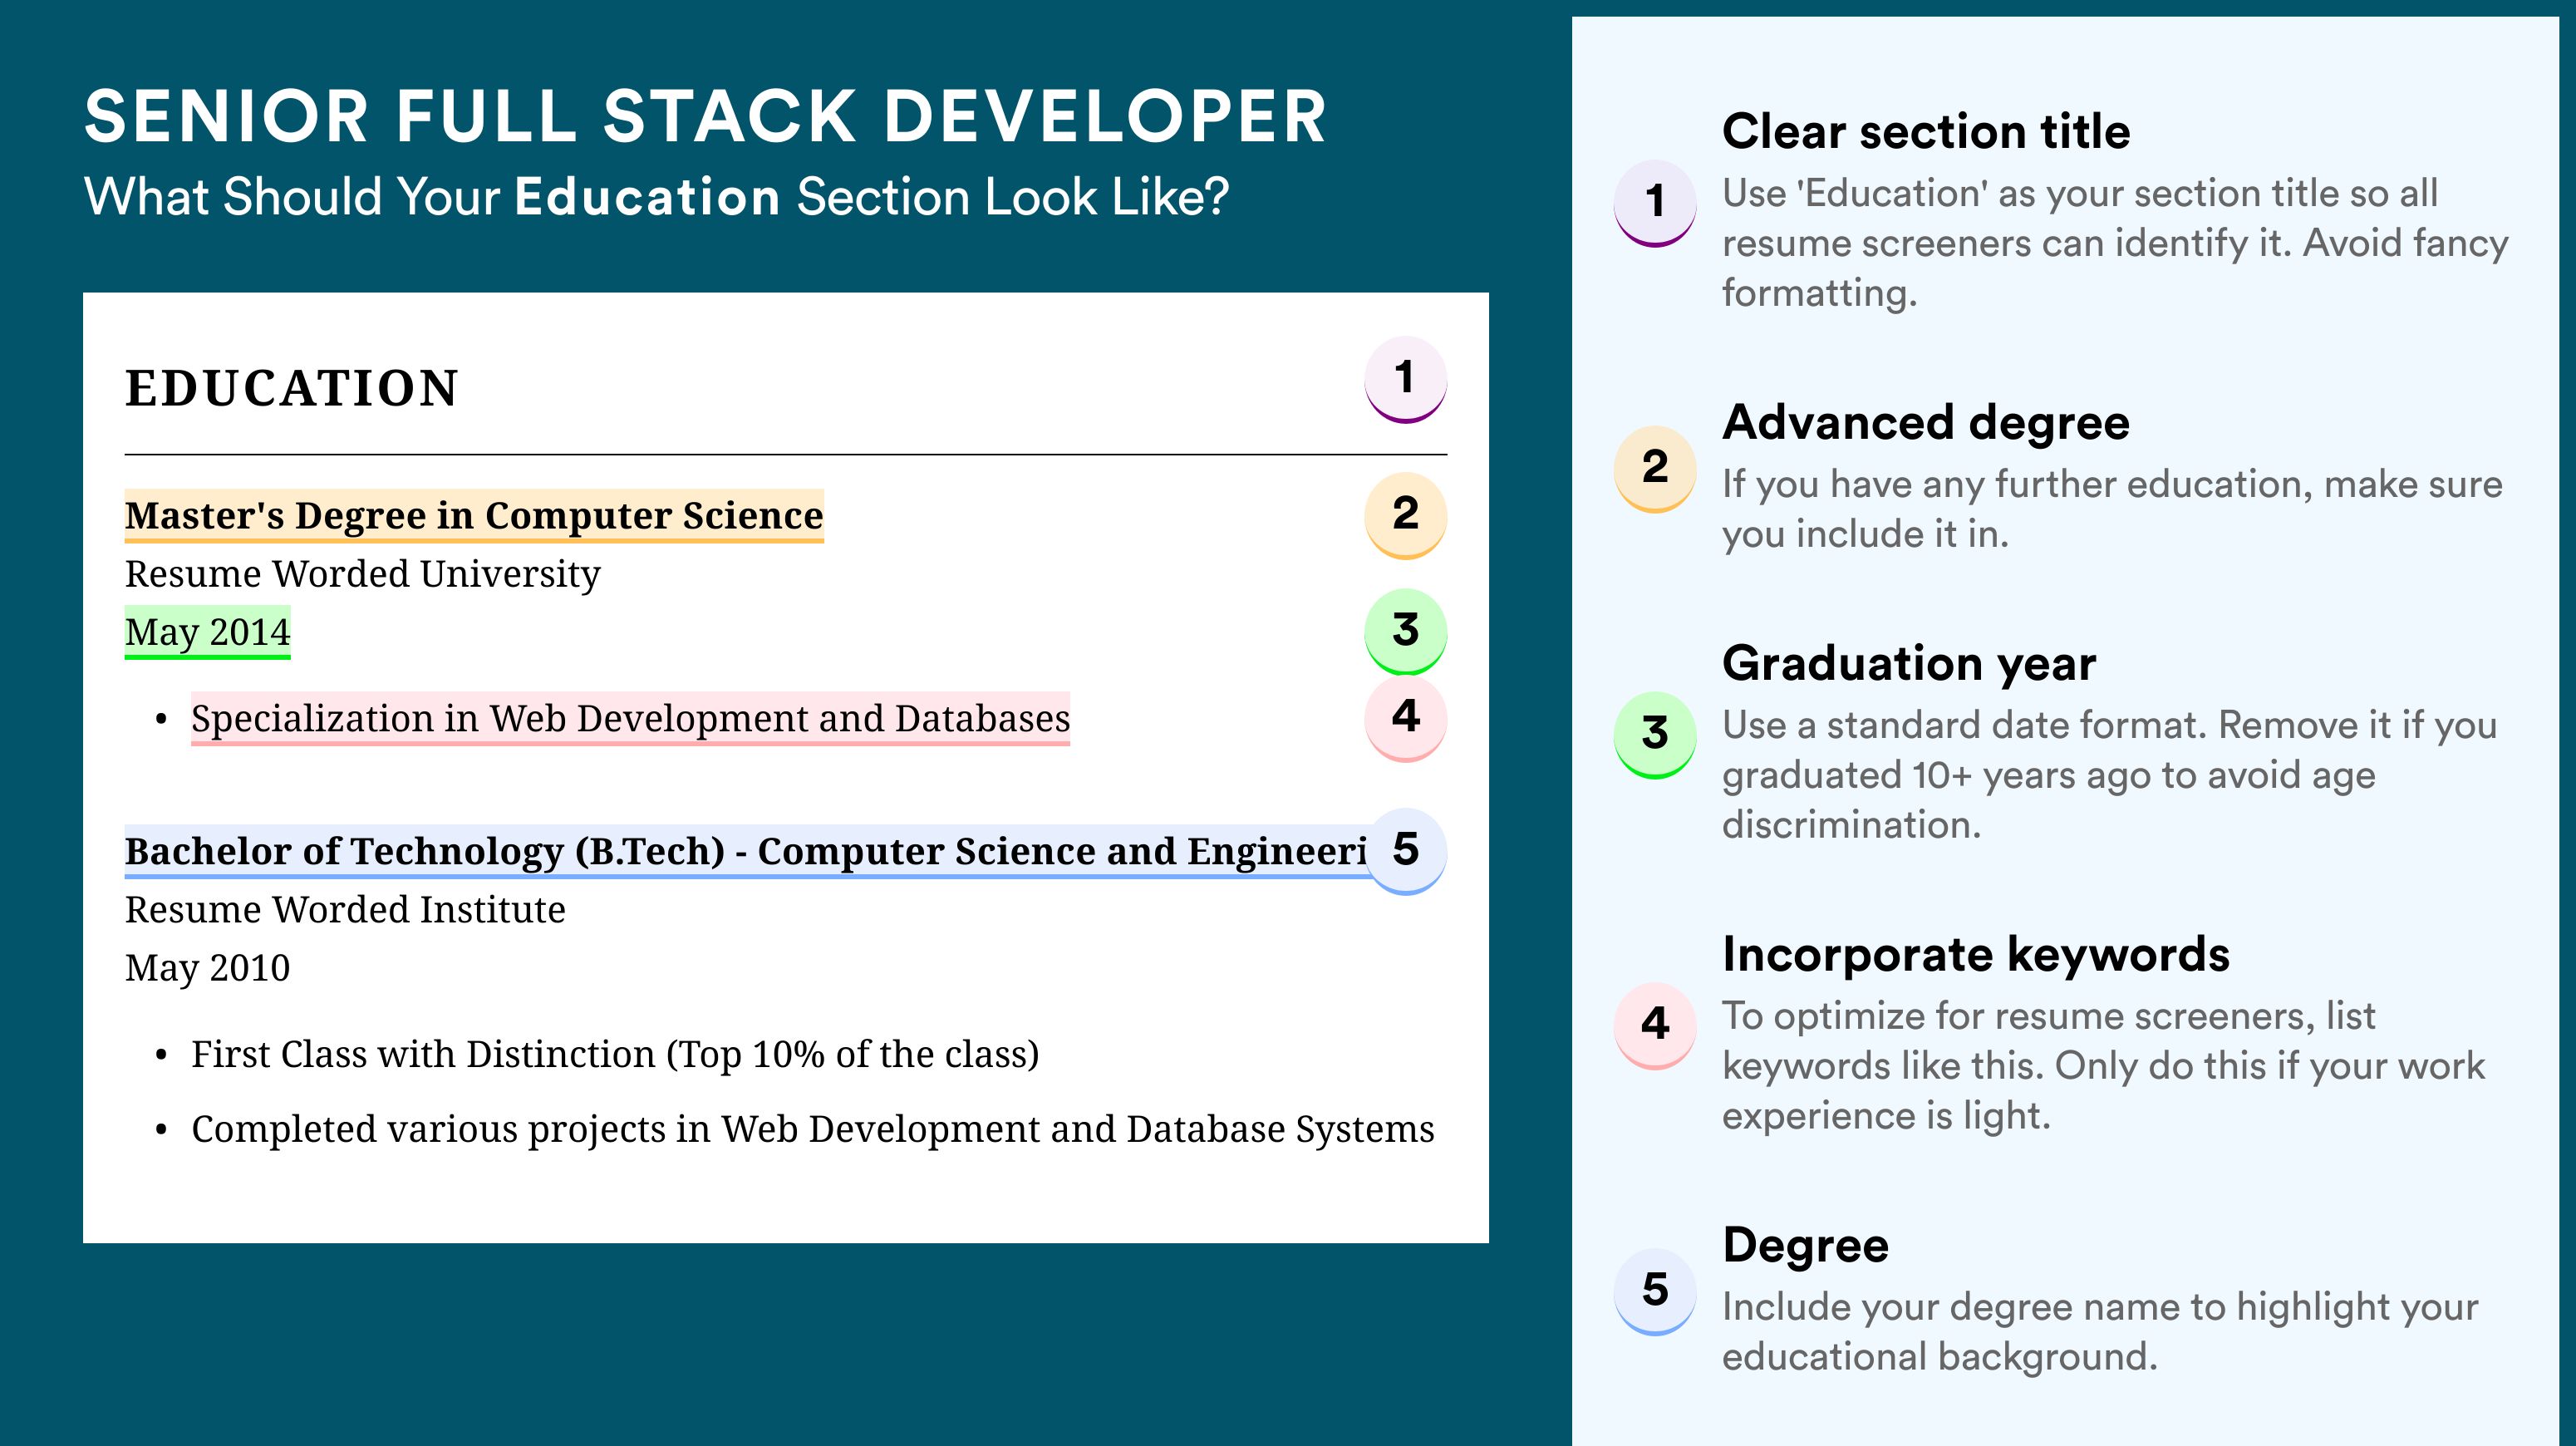This screenshot has width=2576, height=1446.
Task: Click the number 1 badge next to Clear section title
Action: [1654, 202]
